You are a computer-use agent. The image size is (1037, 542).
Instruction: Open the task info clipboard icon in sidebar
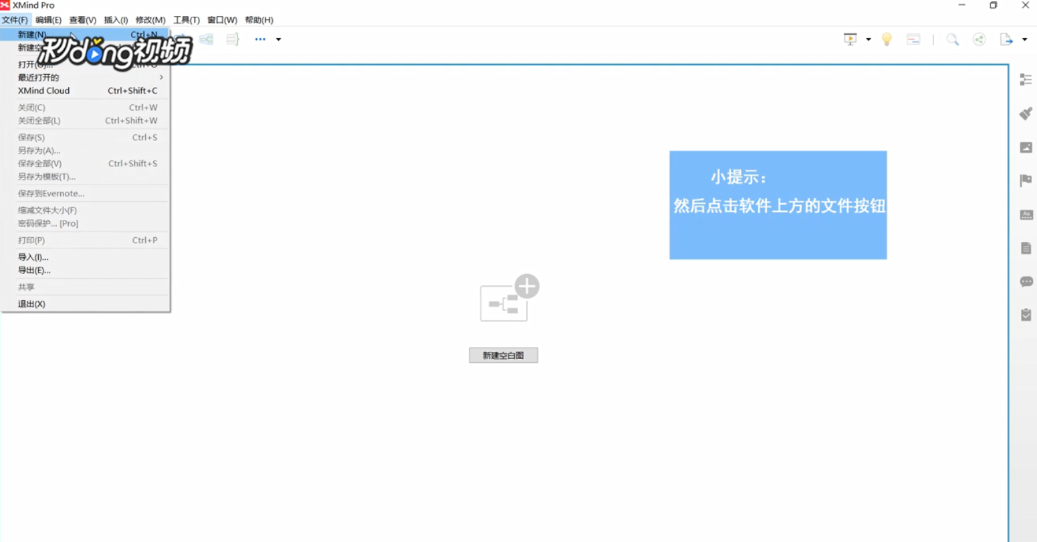click(1026, 314)
